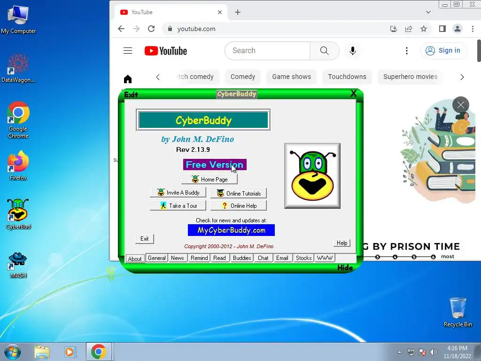Open system volume control in tray
Viewport: 481px width, 361px height.
[434, 352]
